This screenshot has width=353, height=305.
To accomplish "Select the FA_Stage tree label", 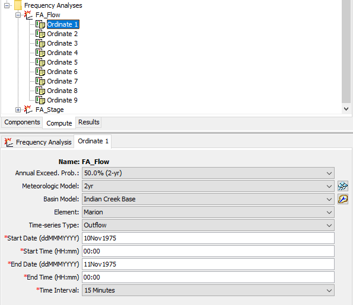I will pyautogui.click(x=49, y=110).
